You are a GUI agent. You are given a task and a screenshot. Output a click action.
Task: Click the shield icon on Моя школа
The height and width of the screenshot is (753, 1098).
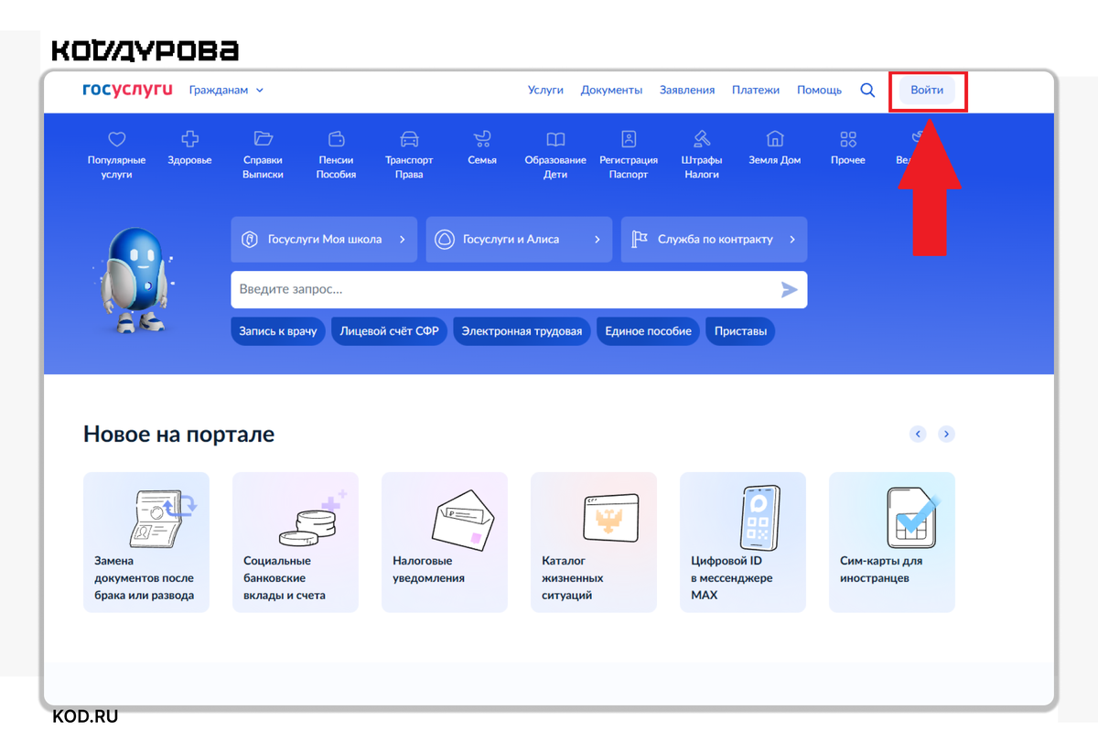(x=250, y=240)
